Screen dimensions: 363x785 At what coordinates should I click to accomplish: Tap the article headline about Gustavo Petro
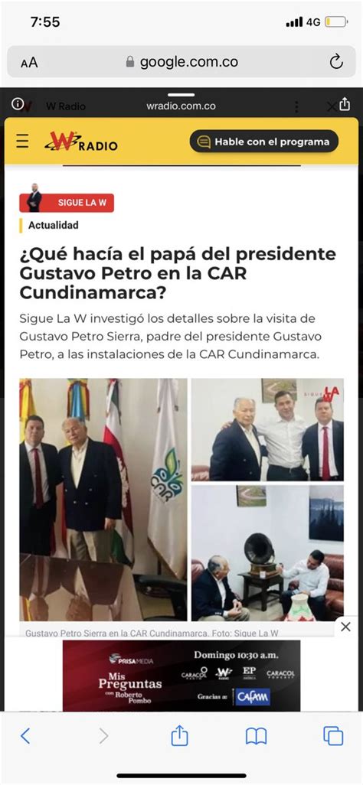(178, 273)
